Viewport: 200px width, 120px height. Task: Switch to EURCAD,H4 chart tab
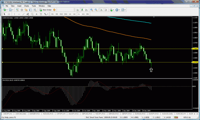(x=181, y=114)
